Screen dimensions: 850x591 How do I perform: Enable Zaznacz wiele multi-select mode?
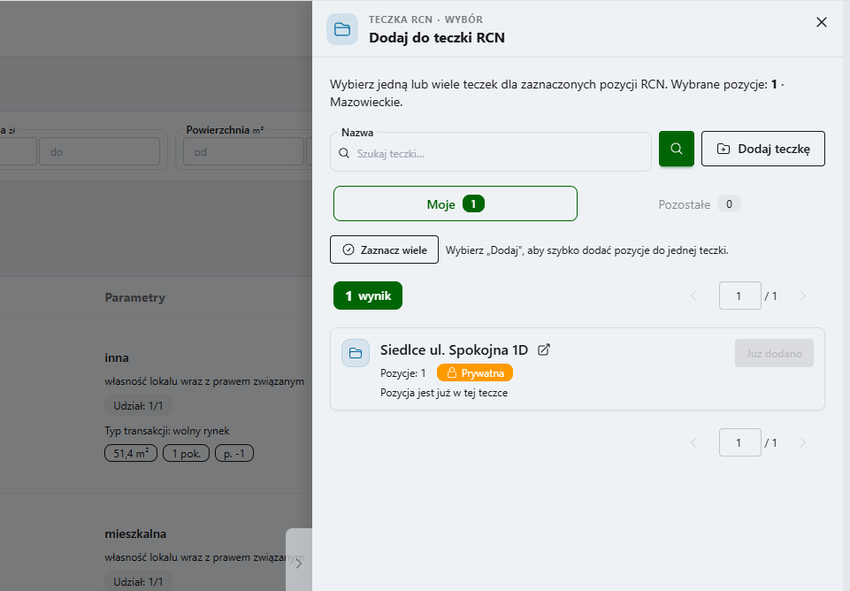tap(385, 249)
